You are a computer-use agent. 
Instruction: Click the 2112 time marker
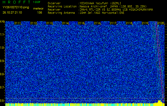pyautogui.click(x=33, y=23)
